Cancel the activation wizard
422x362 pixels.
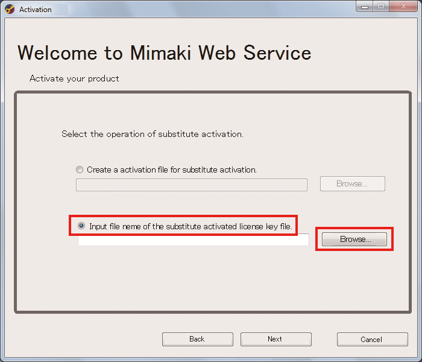click(372, 339)
